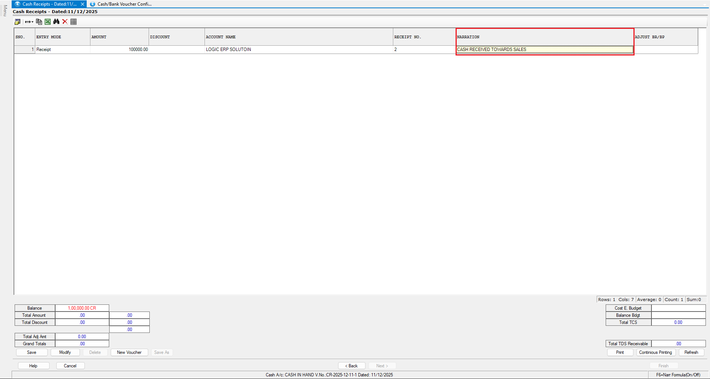
Task: Click the Narration cell of row 1
Action: [544, 49]
